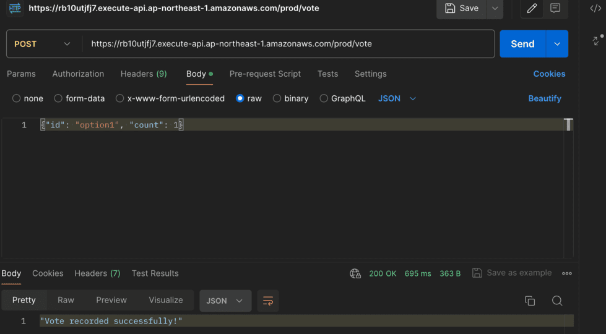606x334 pixels.
Task: Open the POST method dropdown
Action: pyautogui.click(x=42, y=44)
